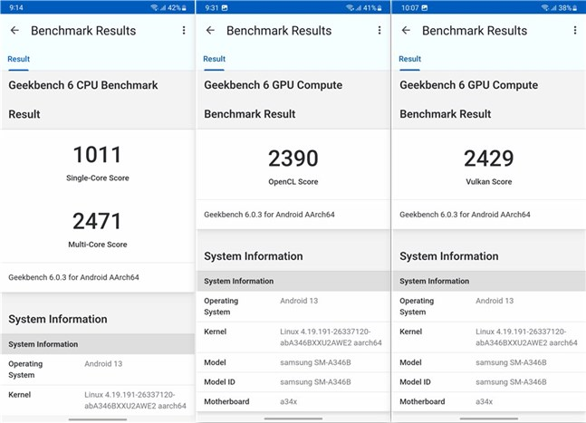Open overflow menu in CPU Benchmark screen
Image resolution: width=586 pixels, height=423 pixels.
184,30
